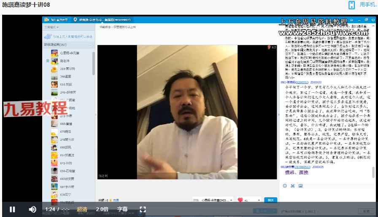The image size is (378, 217).
Task: Click the blue gift send button
Action: (x=270, y=200)
